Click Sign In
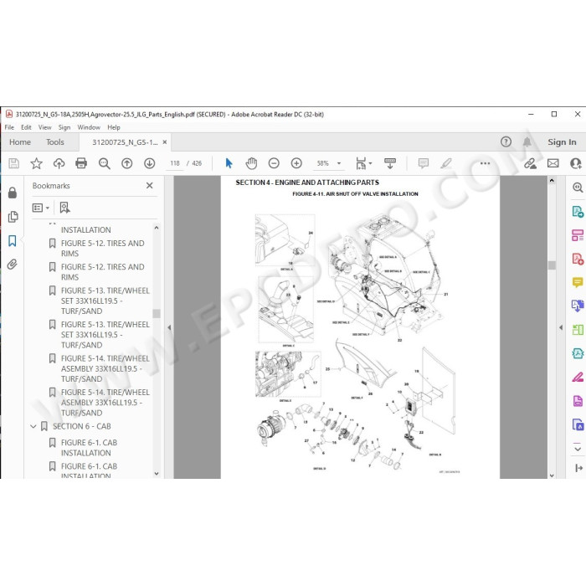The width and height of the screenshot is (586, 586). coord(562,142)
